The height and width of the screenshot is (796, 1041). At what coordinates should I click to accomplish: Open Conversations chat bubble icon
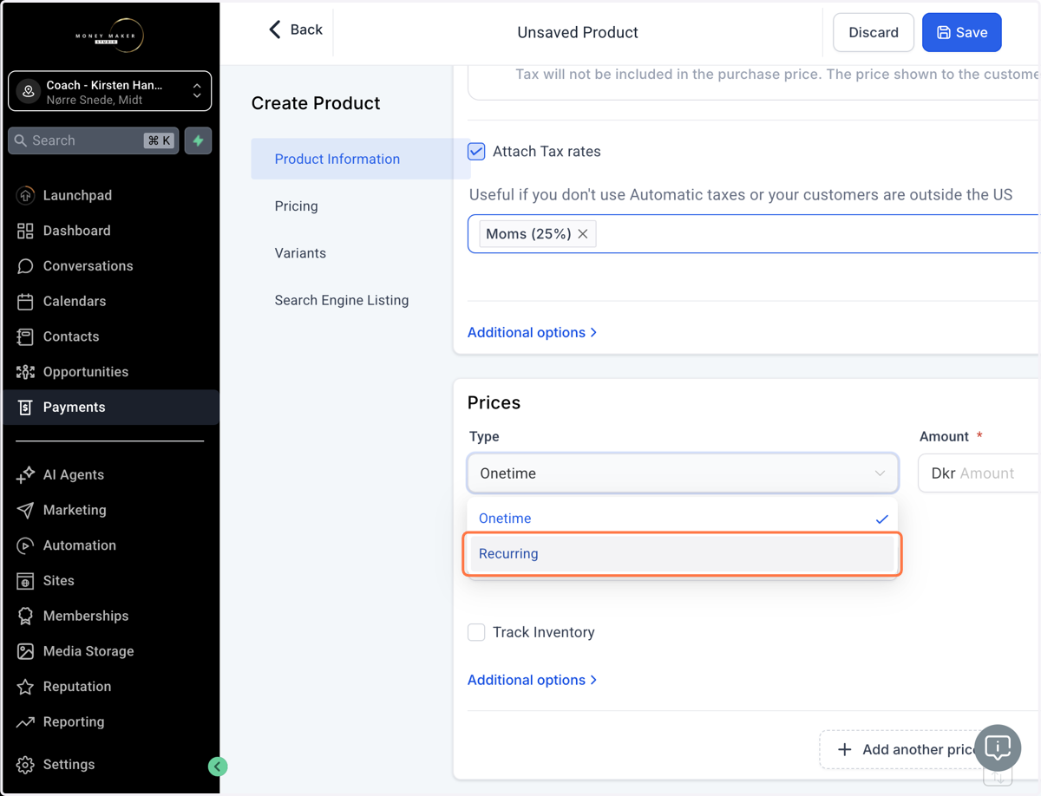tap(25, 266)
